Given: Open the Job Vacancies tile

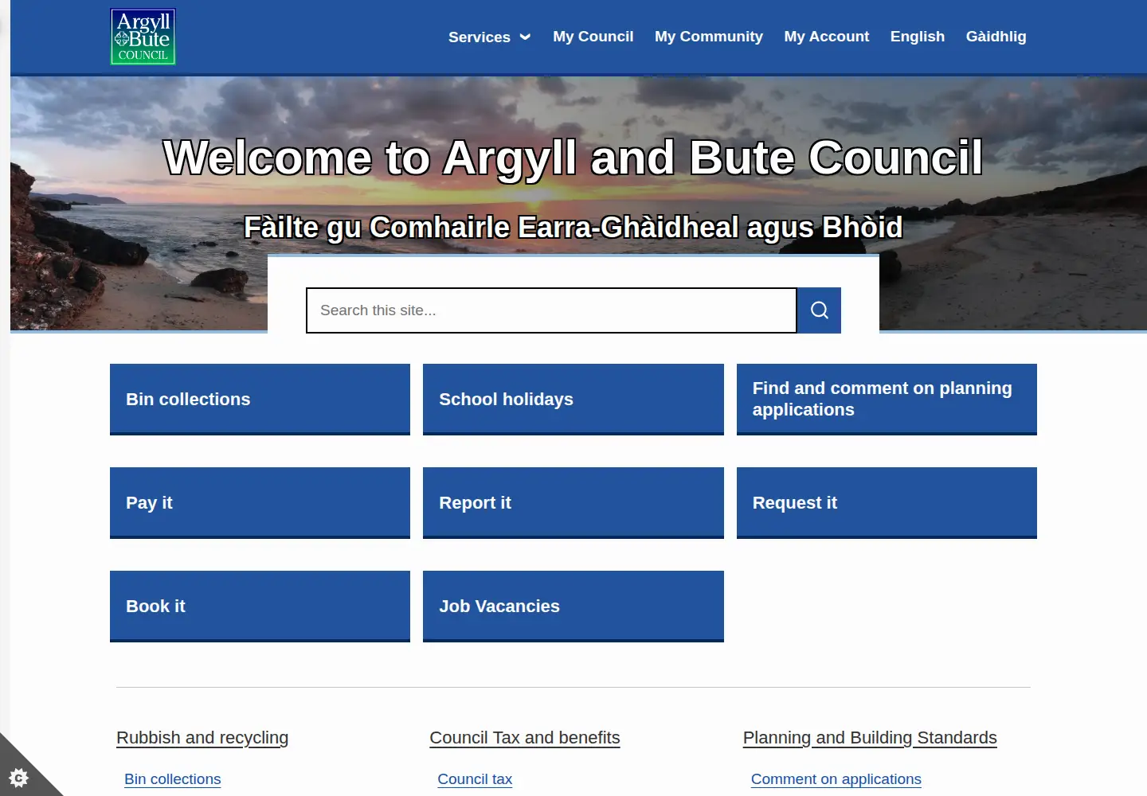Looking at the screenshot, I should pos(573,607).
